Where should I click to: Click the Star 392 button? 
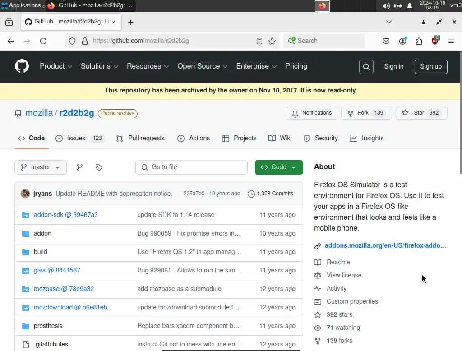(x=421, y=113)
